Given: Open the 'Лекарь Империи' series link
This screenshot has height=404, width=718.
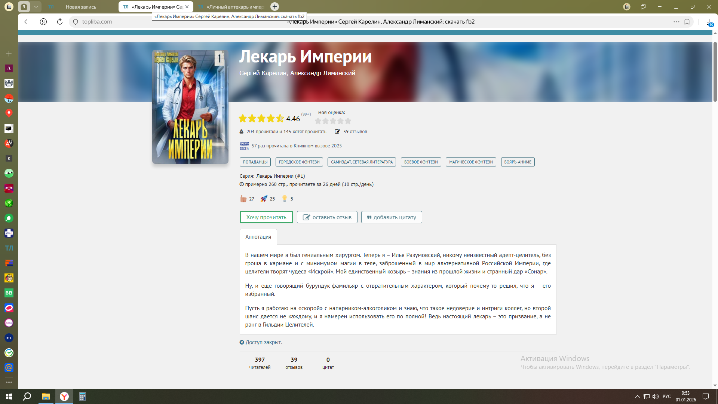Looking at the screenshot, I should 274,176.
